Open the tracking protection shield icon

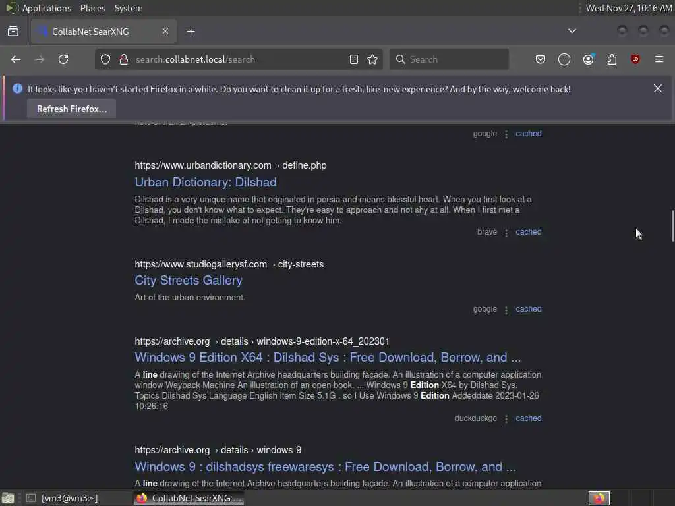coord(105,59)
